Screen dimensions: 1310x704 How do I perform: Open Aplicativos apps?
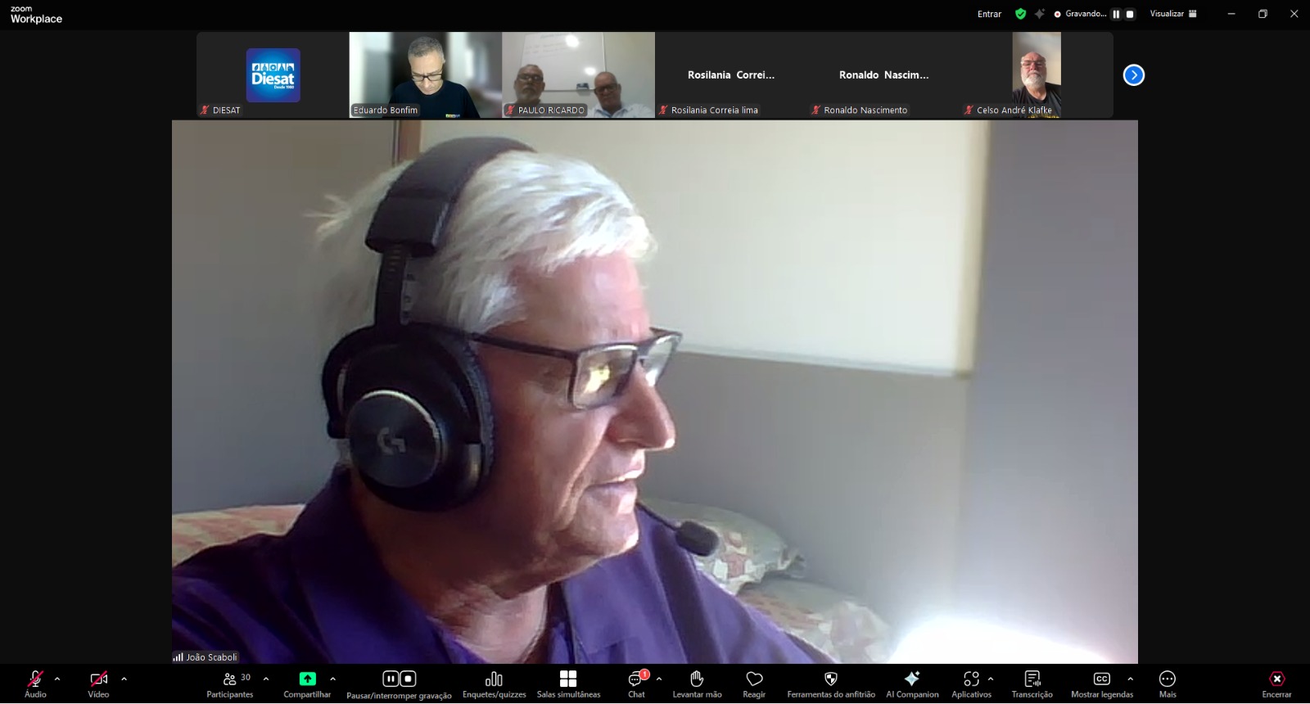(971, 684)
